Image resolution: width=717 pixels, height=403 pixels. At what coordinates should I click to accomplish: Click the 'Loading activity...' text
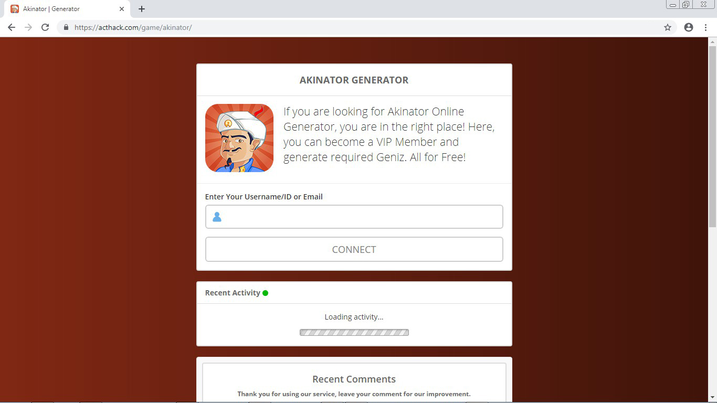click(354, 317)
